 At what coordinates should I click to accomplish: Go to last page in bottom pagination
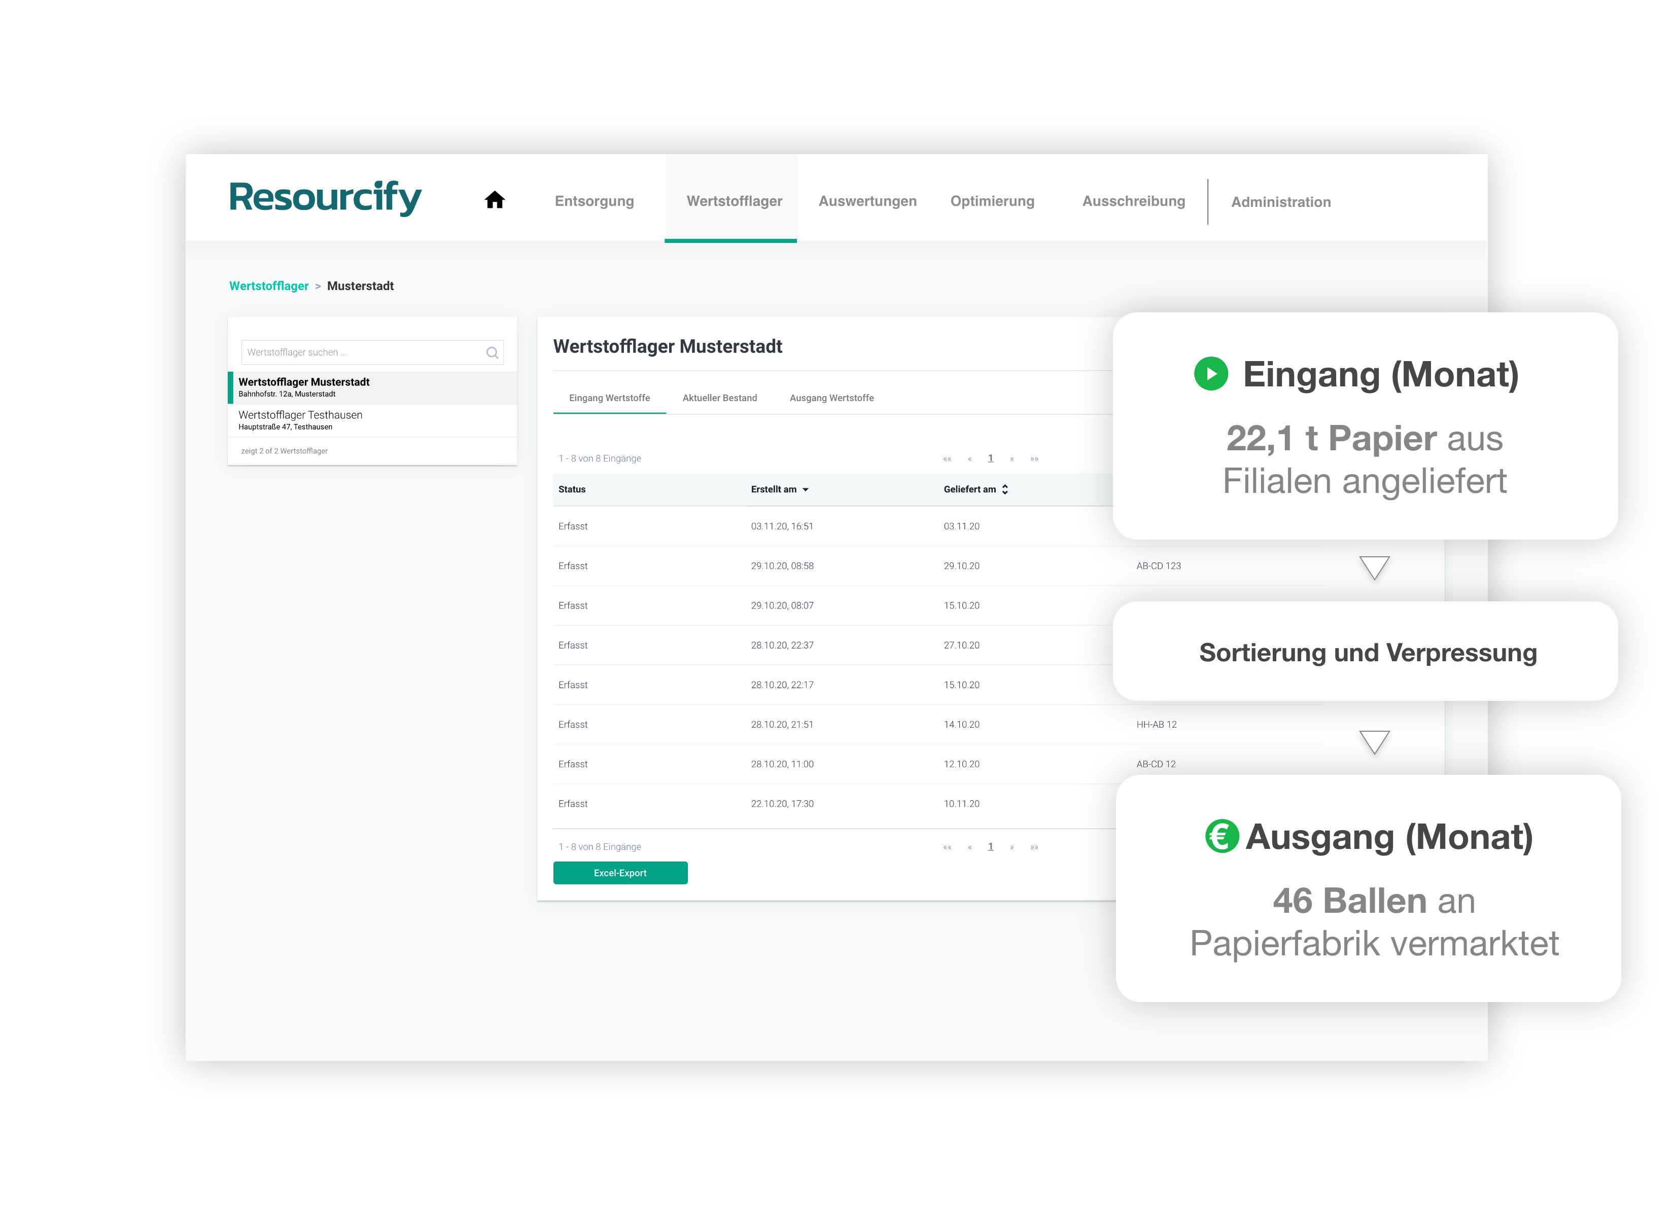[1034, 847]
